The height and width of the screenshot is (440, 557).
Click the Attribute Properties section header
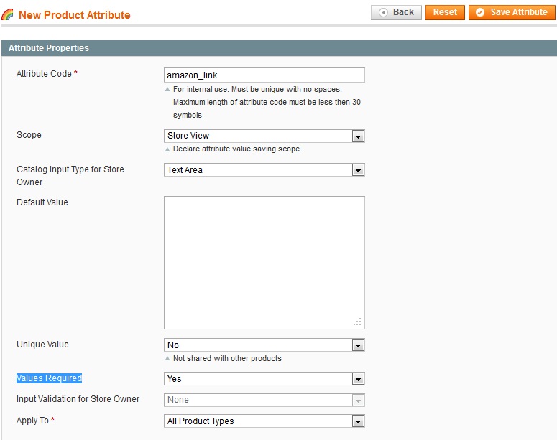pos(279,48)
